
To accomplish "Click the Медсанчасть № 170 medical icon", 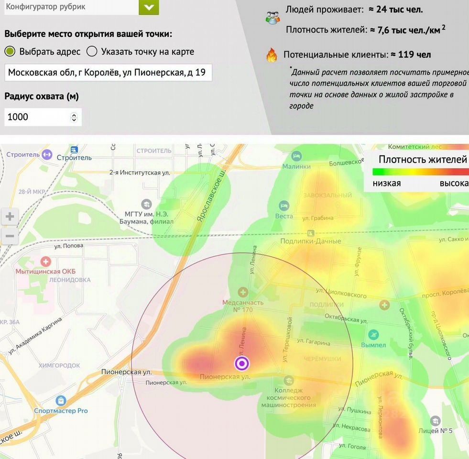I will (x=243, y=292).
